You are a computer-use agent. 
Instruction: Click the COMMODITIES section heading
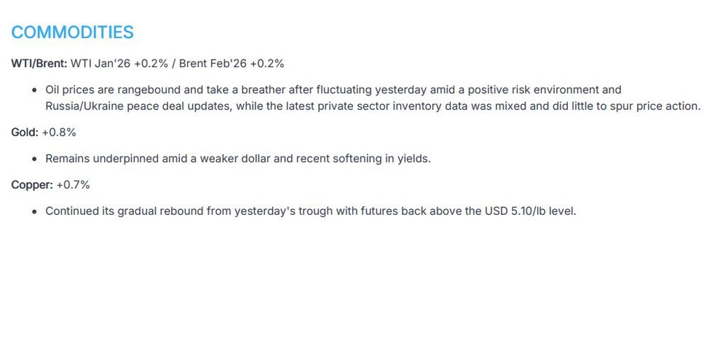(x=72, y=32)
